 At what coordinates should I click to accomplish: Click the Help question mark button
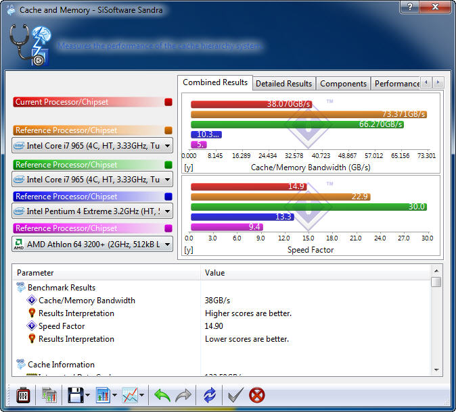click(409, 7)
